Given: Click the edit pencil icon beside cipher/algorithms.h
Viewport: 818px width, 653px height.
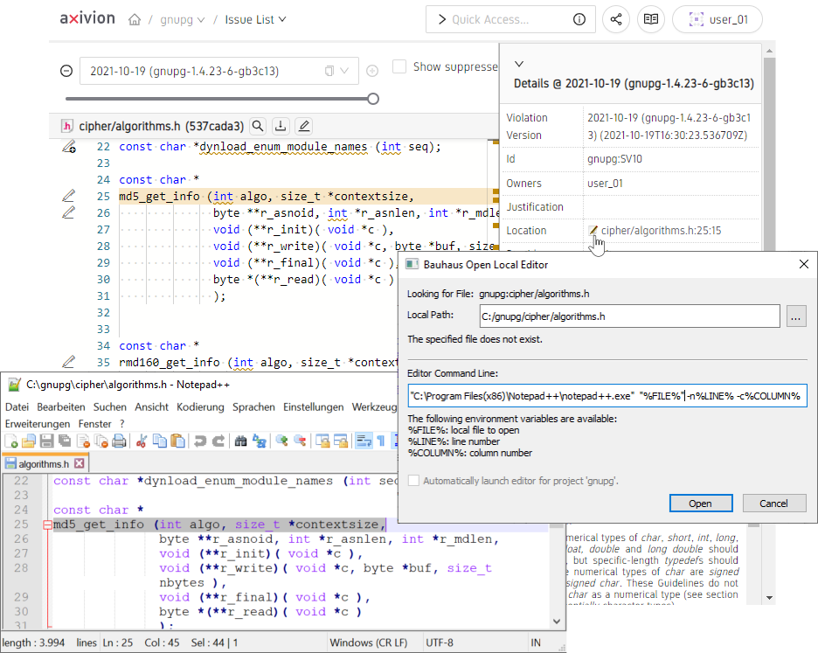Looking at the screenshot, I should point(303,126).
